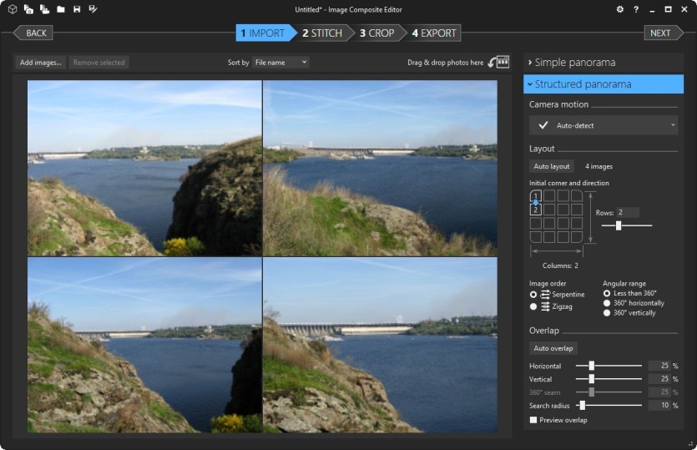Open settings via the gear icon
697x450 pixels.
(x=619, y=9)
